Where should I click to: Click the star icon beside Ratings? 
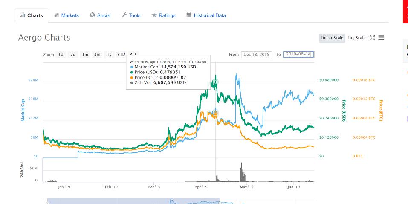154,15
